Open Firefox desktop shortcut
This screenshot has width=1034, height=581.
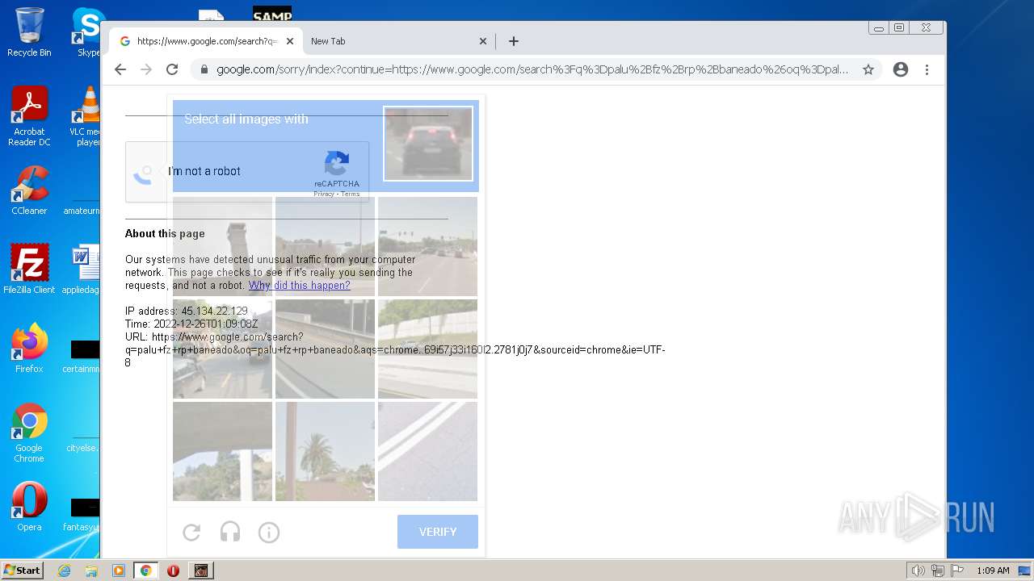[x=29, y=349]
